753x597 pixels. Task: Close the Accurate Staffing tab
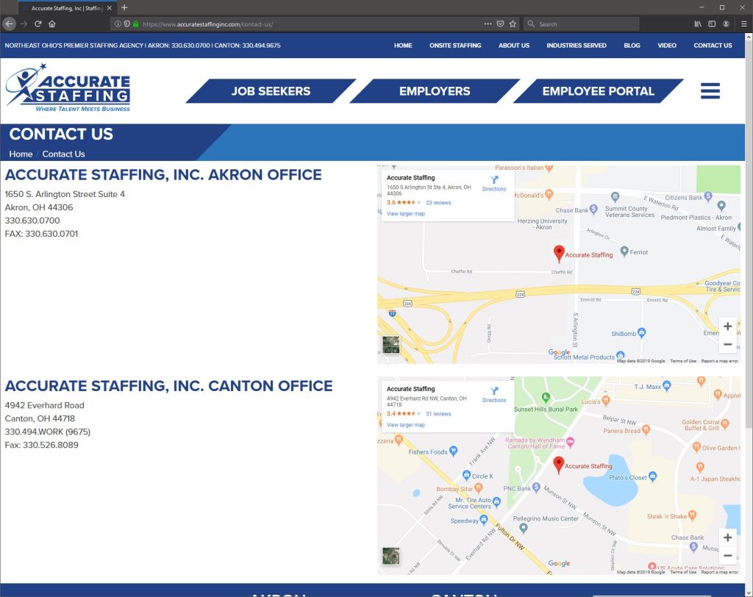110,8
